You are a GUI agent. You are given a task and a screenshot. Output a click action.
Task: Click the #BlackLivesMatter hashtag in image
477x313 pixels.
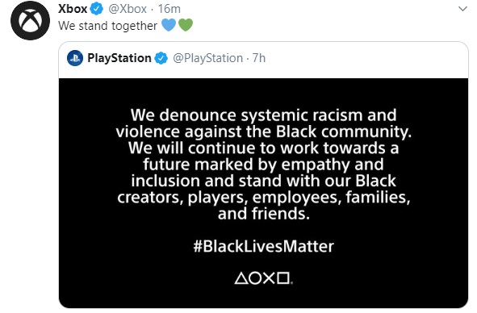(263, 246)
